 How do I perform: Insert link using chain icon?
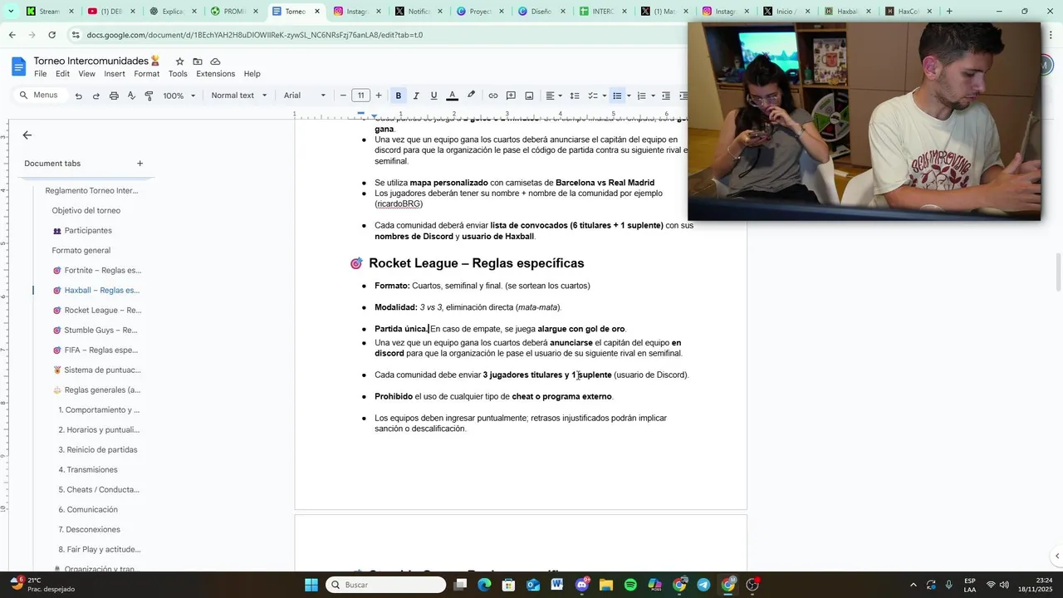tap(493, 96)
